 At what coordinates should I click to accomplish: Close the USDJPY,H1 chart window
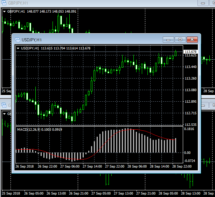point(191,40)
